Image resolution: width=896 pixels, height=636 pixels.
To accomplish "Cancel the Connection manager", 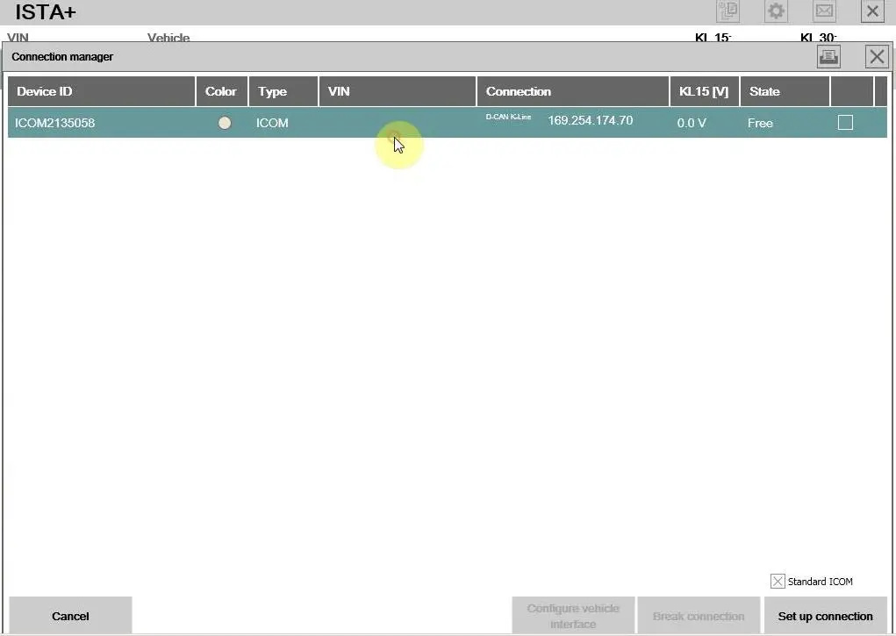I will coord(70,616).
